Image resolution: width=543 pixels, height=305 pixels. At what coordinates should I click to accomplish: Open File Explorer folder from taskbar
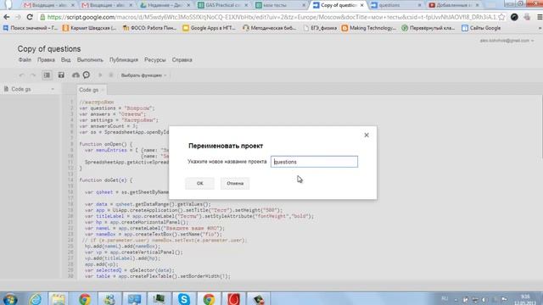point(59,299)
